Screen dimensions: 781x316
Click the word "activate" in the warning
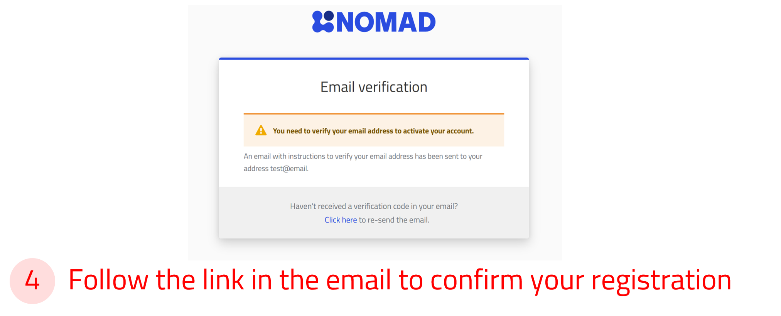(x=416, y=131)
